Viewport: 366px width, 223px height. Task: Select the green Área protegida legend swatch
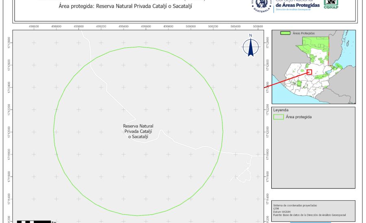279,117
